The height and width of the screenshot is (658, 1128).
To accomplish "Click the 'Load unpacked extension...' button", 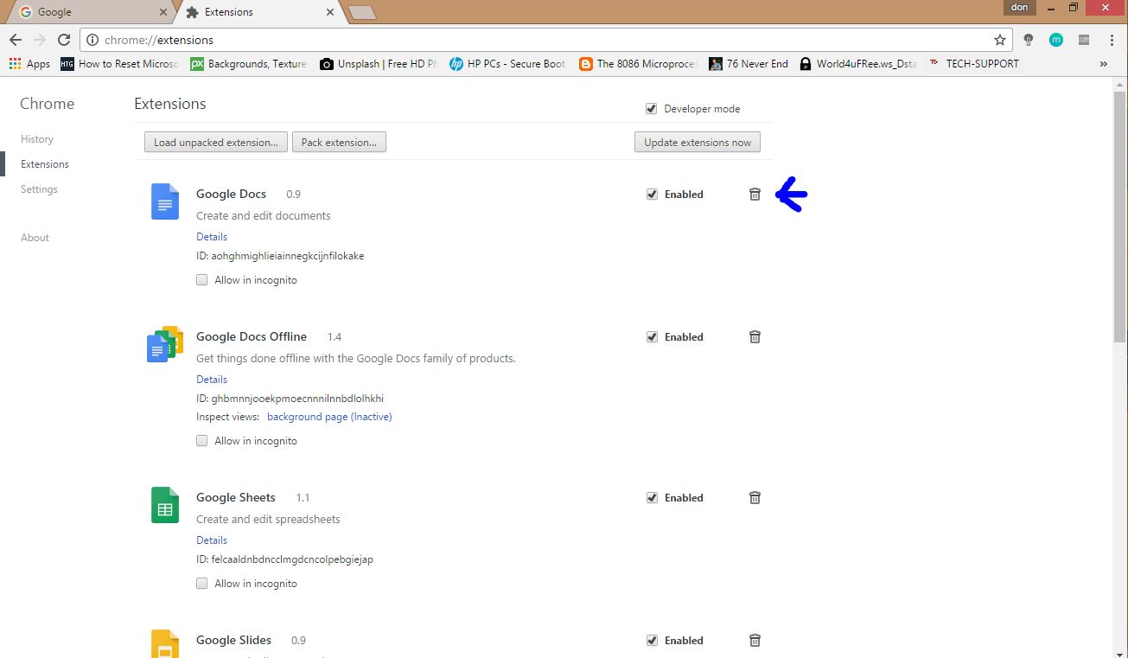I will pyautogui.click(x=216, y=143).
